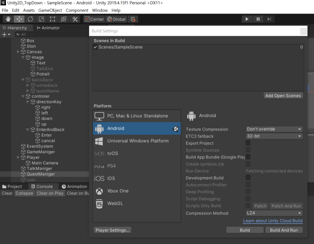Step one frame forward

tap(269, 19)
